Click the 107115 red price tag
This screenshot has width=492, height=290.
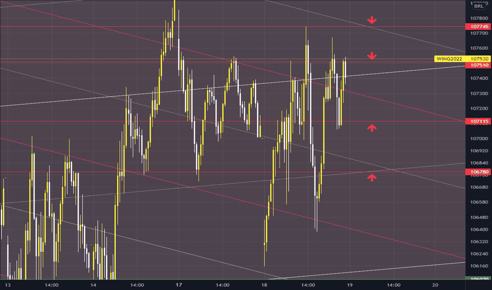(x=479, y=121)
